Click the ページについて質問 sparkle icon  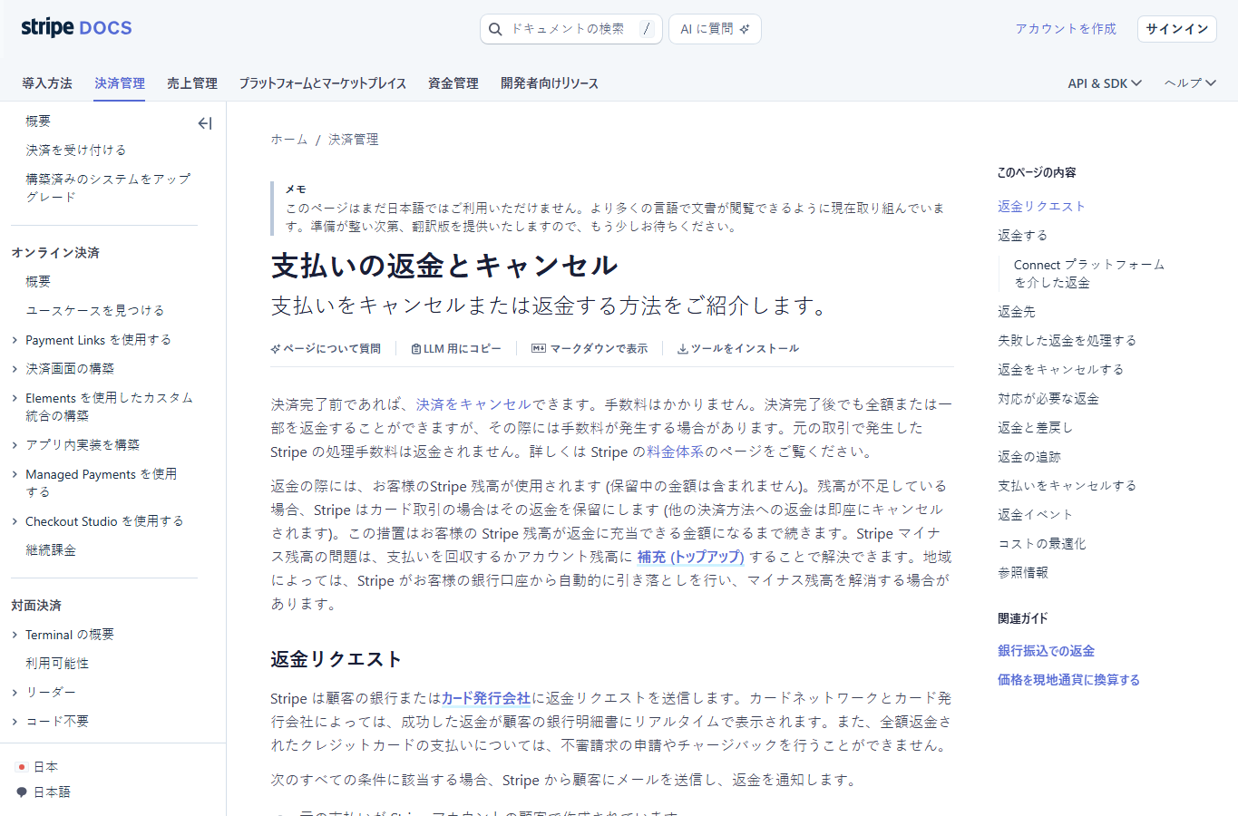coord(276,349)
